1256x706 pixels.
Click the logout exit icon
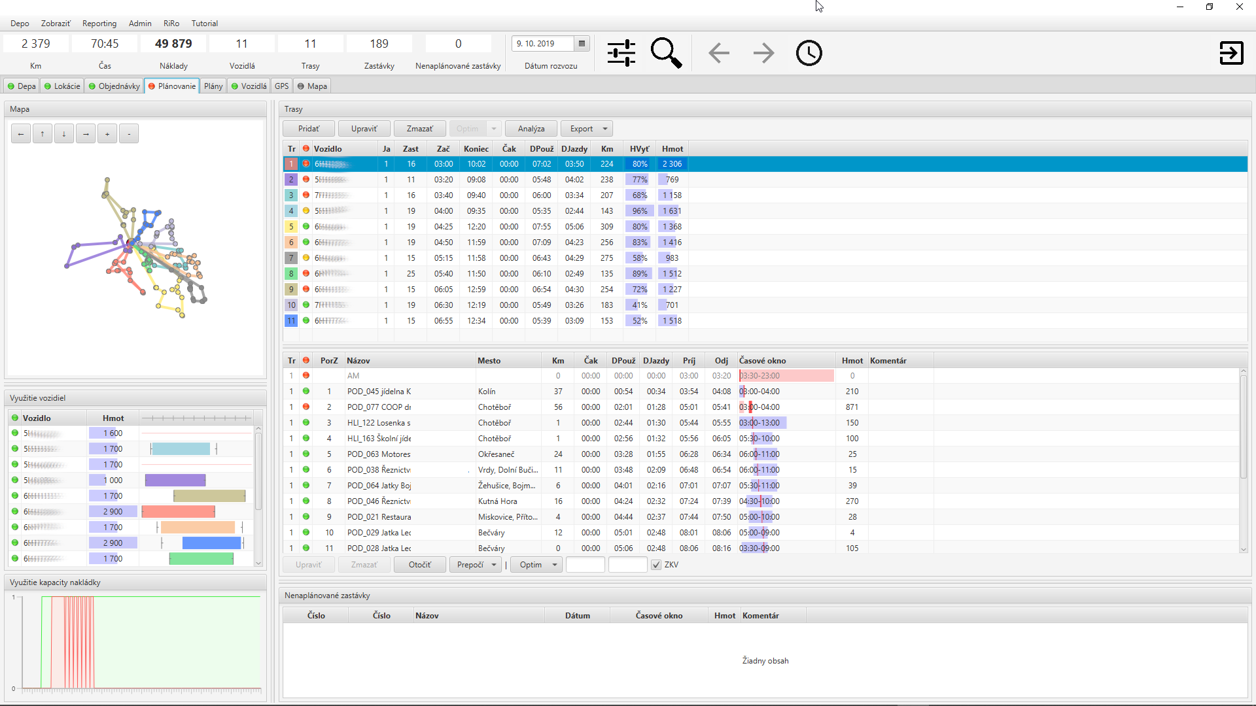point(1231,53)
